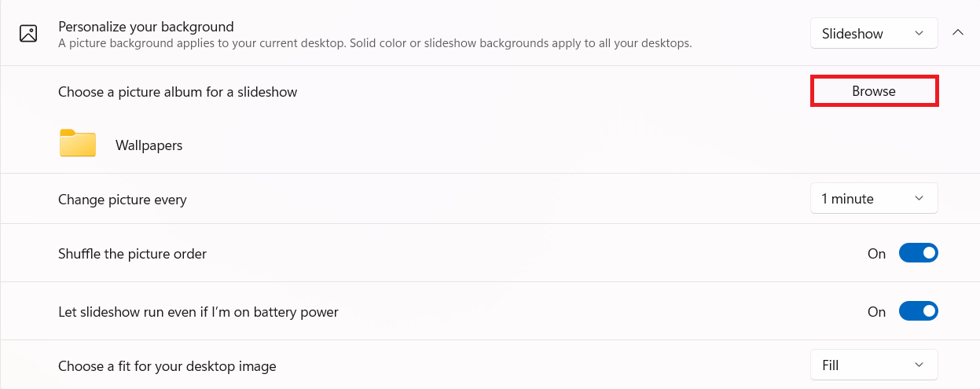Screen dimensions: 980x389
Task: Click the Personalize your background heading
Action: click(146, 27)
